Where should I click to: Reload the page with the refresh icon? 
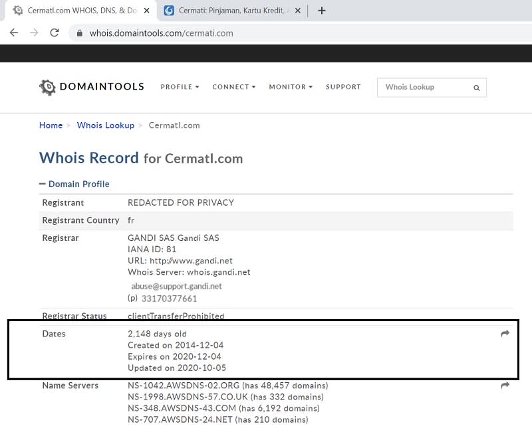point(55,33)
